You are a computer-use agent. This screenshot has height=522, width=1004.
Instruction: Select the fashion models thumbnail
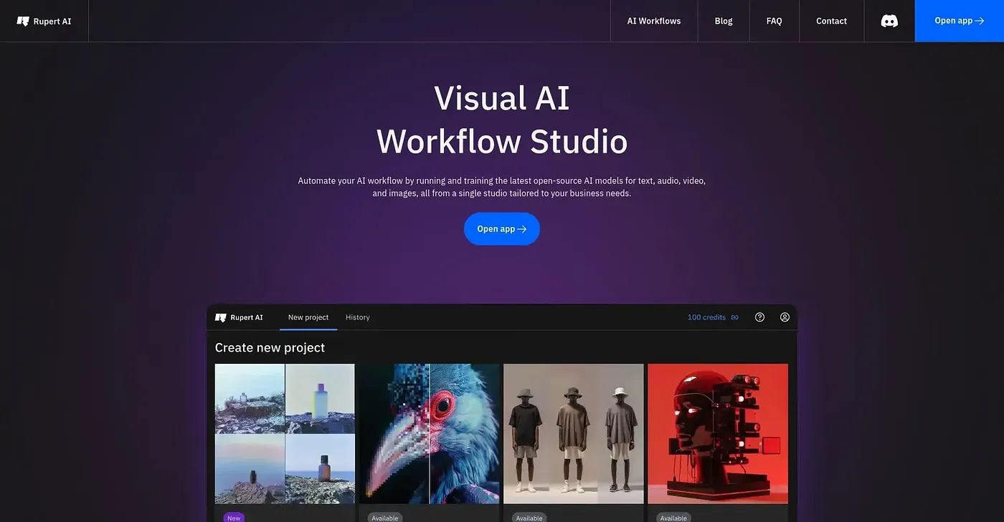573,434
